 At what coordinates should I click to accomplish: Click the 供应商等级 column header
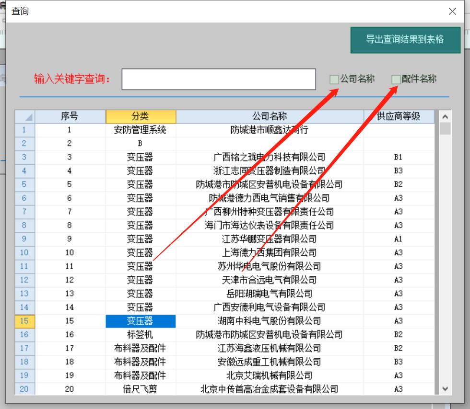point(399,116)
